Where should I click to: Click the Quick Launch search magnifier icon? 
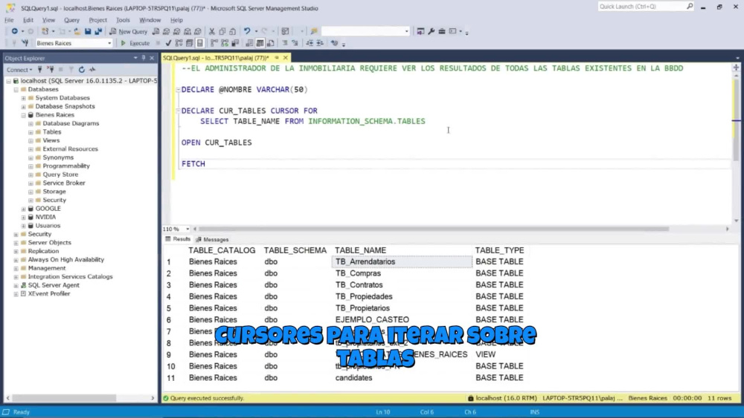pyautogui.click(x=690, y=6)
